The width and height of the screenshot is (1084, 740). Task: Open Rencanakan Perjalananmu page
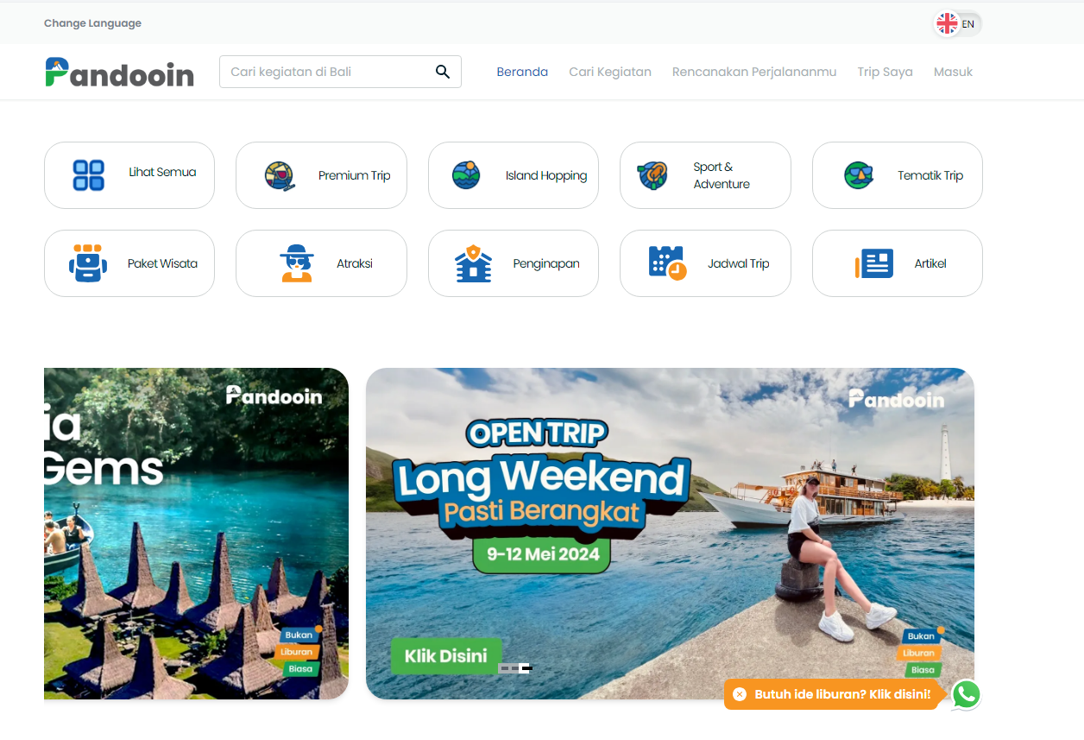[x=754, y=72]
